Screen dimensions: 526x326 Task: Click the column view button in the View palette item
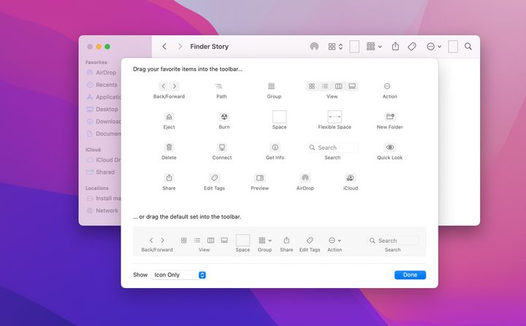338,86
